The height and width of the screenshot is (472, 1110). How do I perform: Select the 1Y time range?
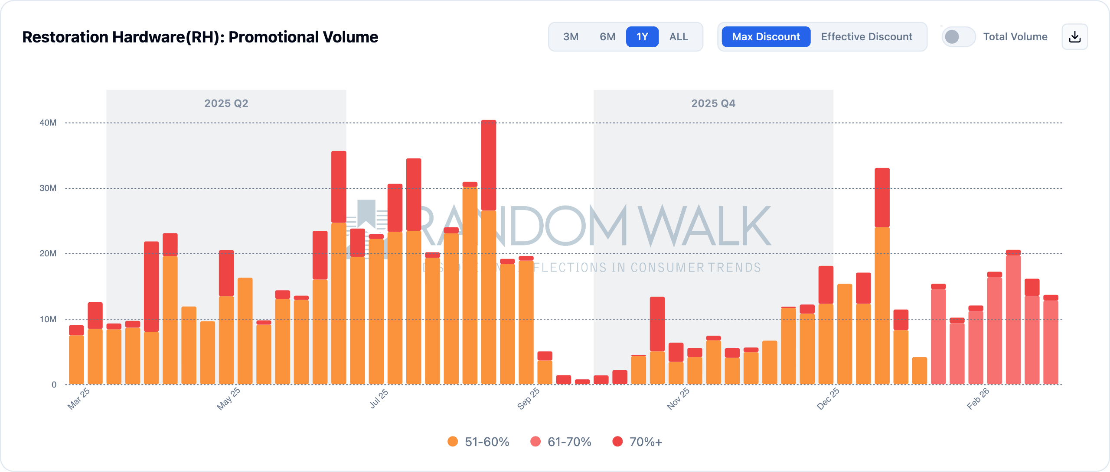[642, 37]
